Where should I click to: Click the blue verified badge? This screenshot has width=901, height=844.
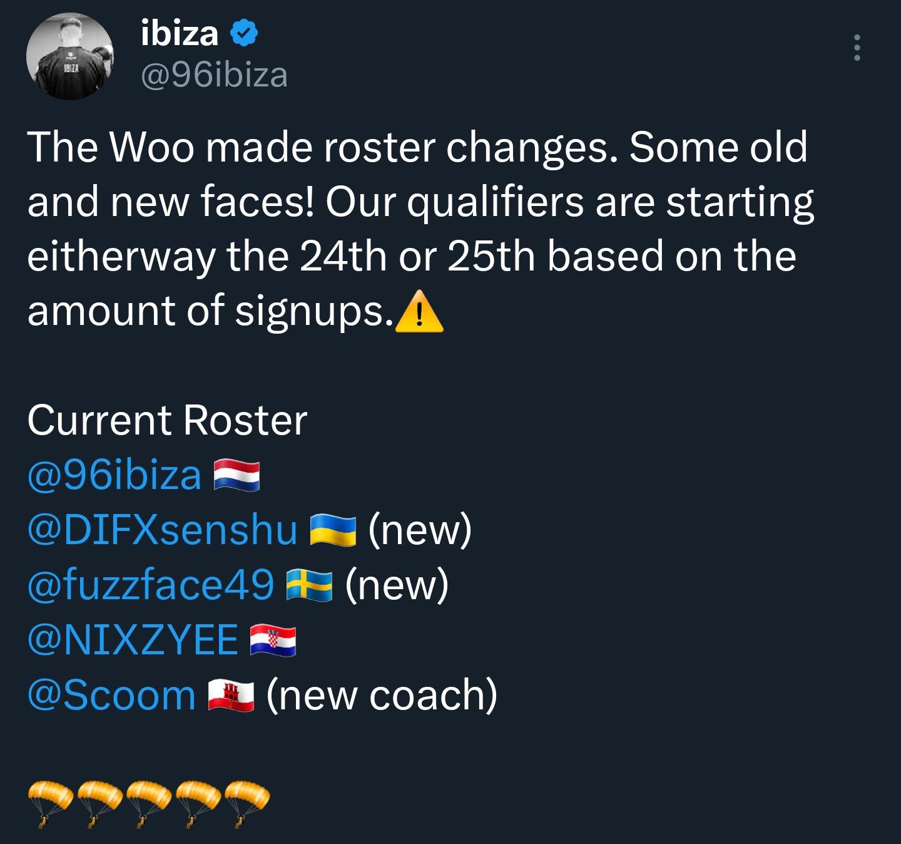tap(243, 33)
